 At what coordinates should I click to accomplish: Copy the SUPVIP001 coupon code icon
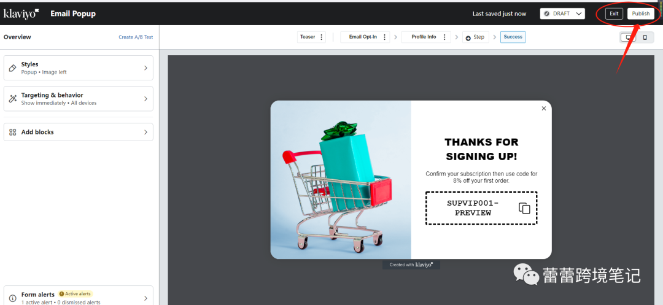(524, 208)
